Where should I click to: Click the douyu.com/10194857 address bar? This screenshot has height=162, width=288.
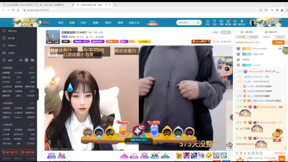pos(38,10)
